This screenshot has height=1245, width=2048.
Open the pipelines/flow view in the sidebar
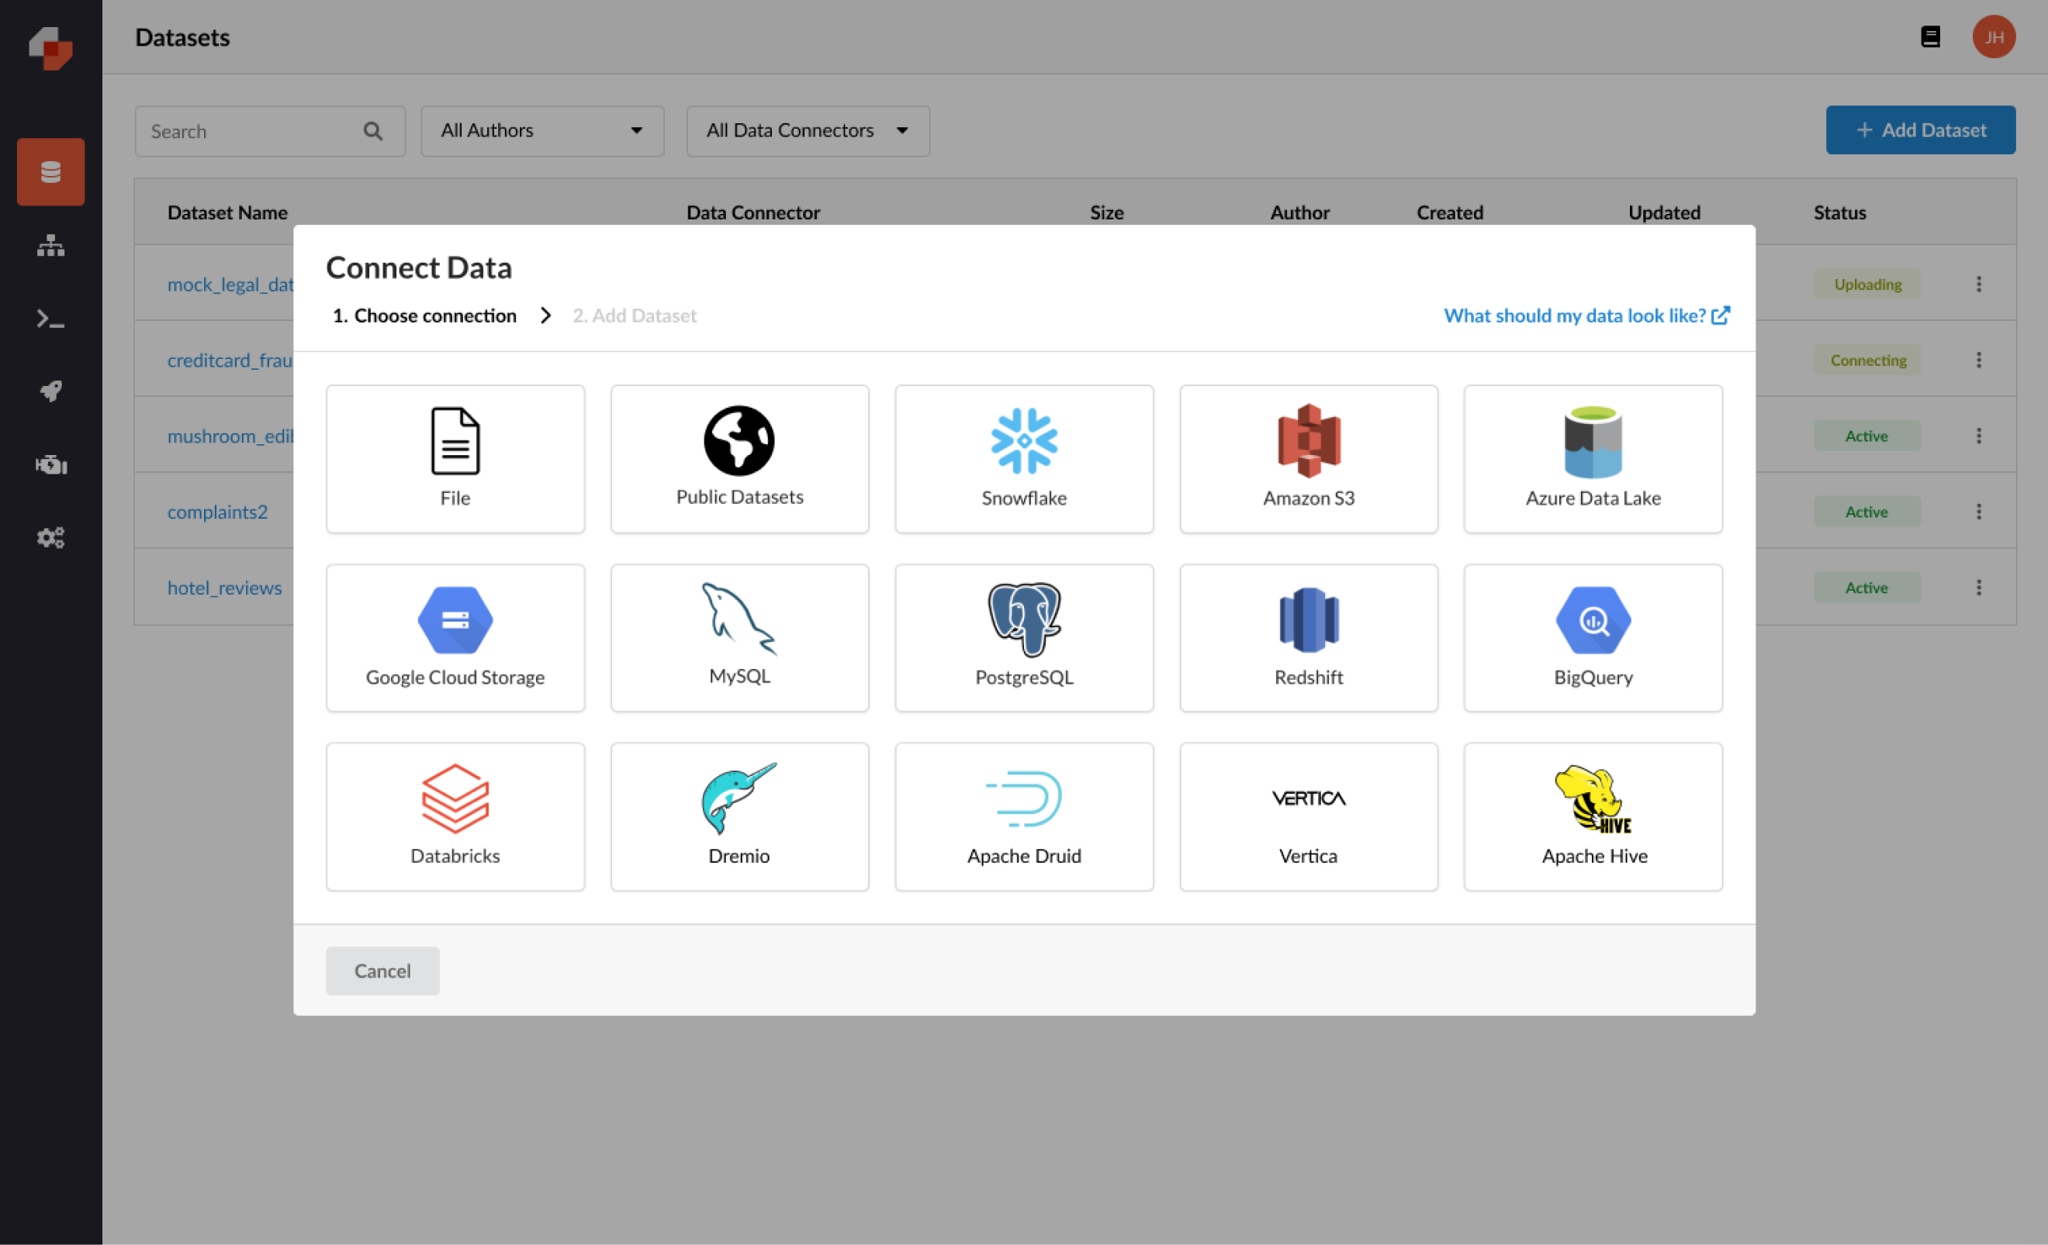50,246
